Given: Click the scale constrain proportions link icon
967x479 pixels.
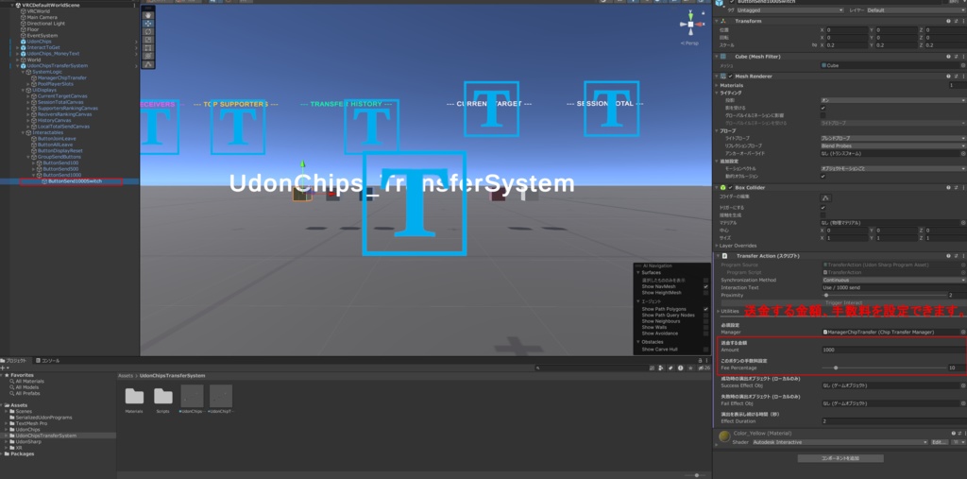Looking at the screenshot, I should [815, 45].
